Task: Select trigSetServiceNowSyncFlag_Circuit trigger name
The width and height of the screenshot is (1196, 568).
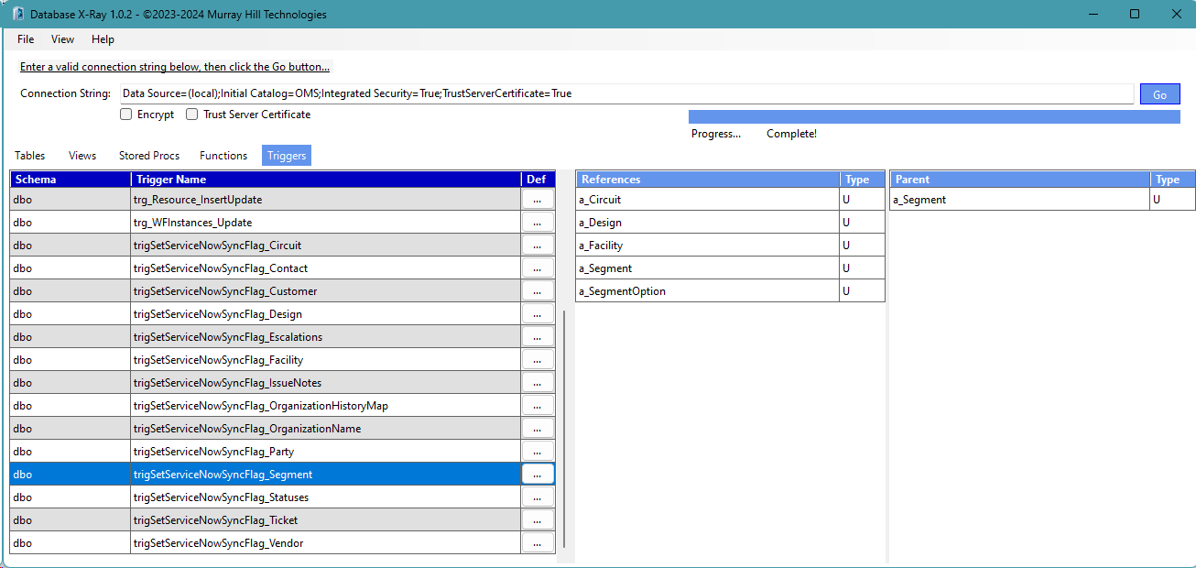Action: [x=325, y=245]
